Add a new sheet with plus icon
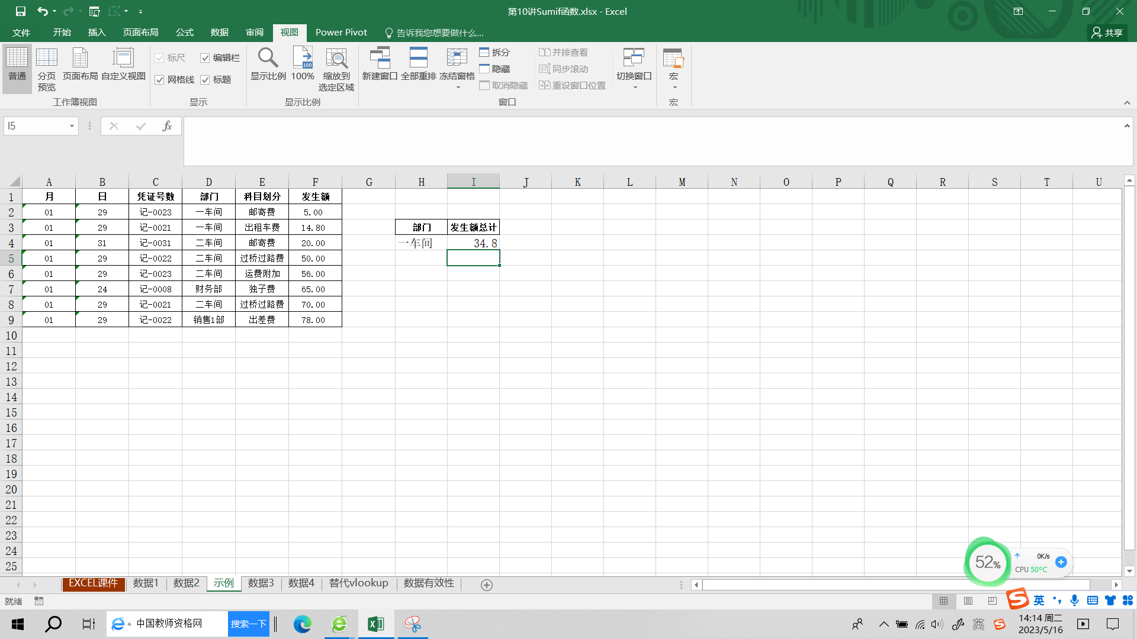Screen dimensions: 1137x639 click(487, 585)
